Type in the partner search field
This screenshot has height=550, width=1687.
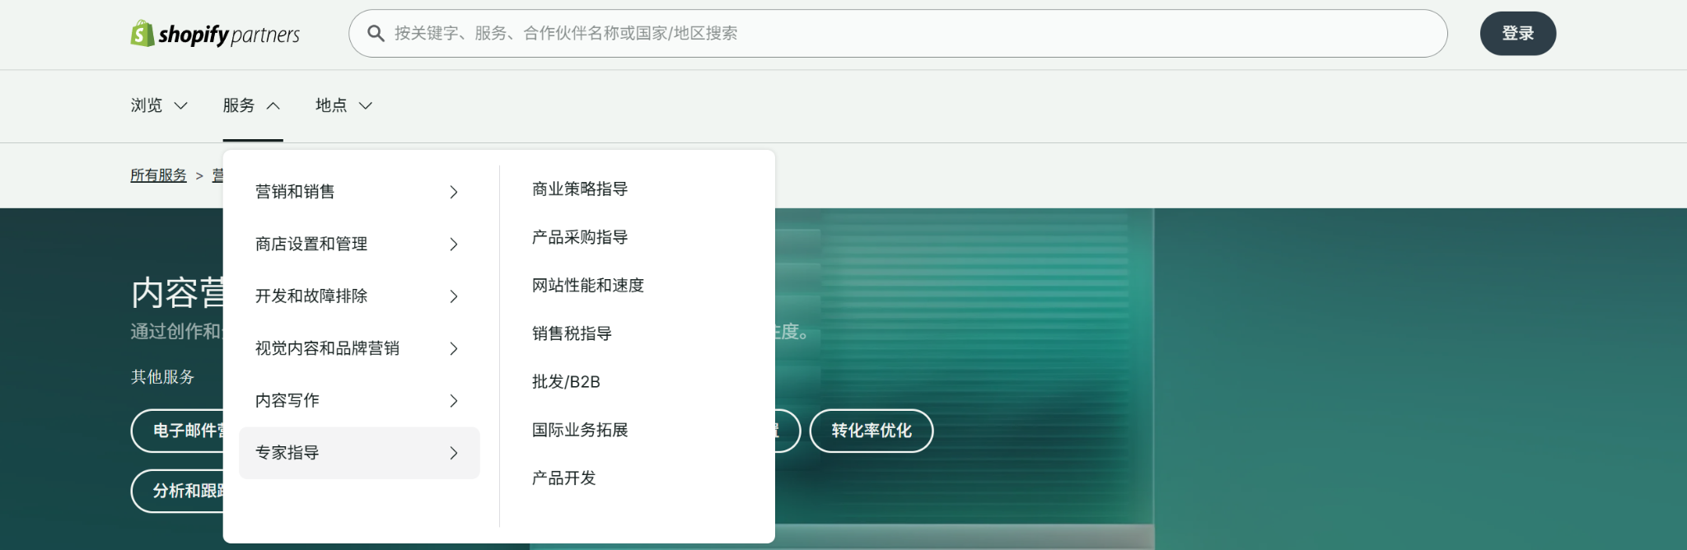906,34
